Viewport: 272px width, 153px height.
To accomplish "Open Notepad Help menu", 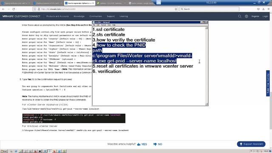I will pyautogui.click(x=114, y=25).
